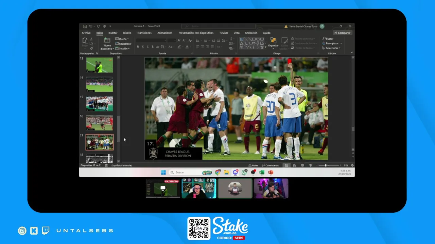Click the Nueva diapositiva icon

(x=107, y=40)
